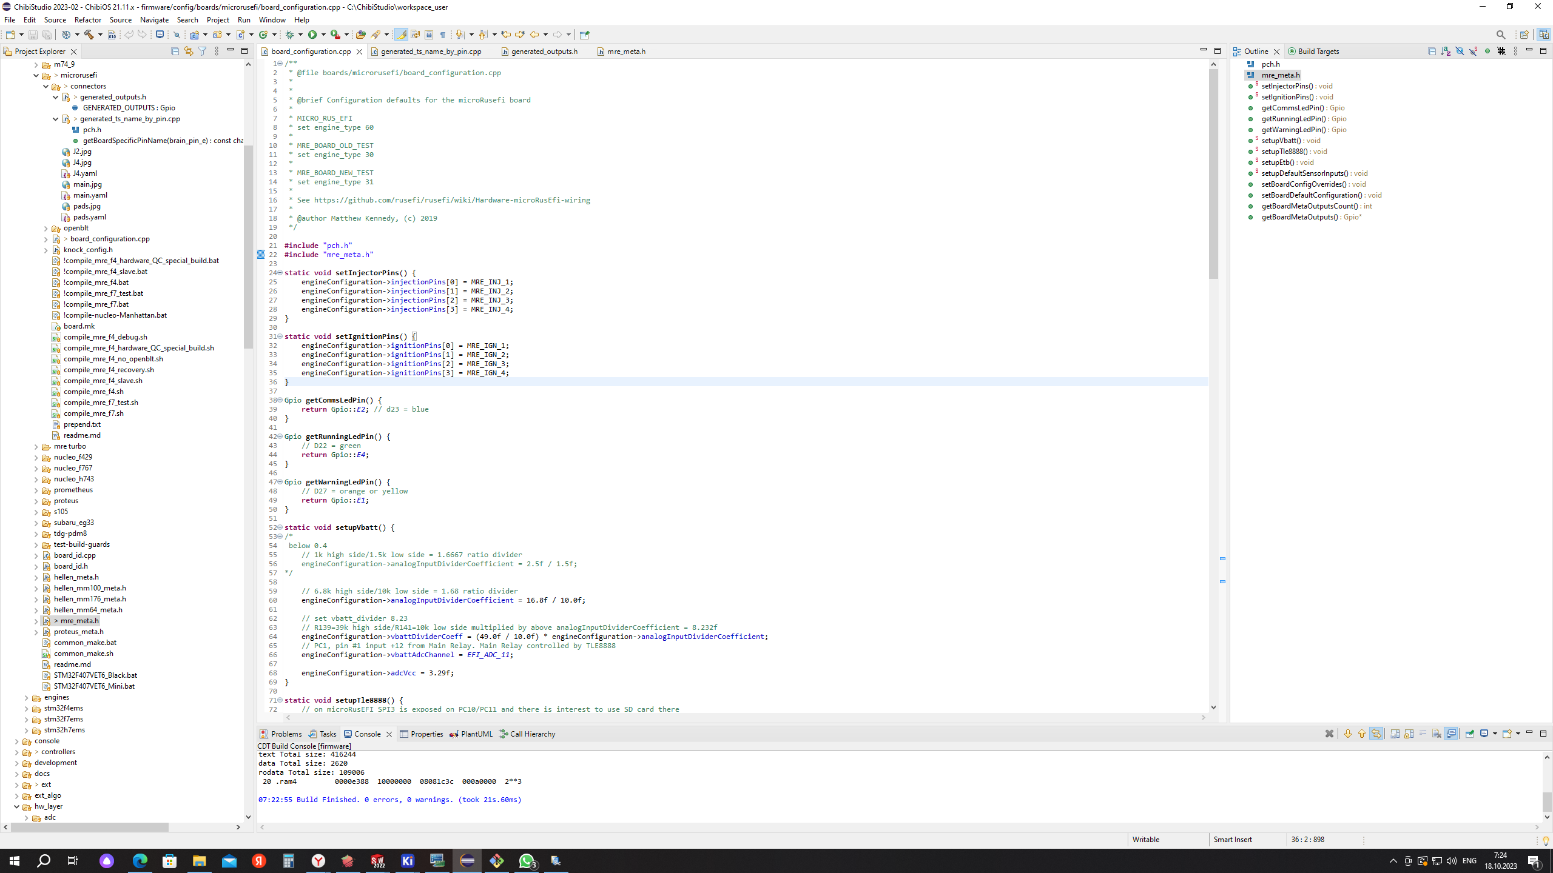This screenshot has height=873, width=1553.
Task: Switch to generated_ts_name_by_pin.cpp tab
Action: [x=431, y=52]
